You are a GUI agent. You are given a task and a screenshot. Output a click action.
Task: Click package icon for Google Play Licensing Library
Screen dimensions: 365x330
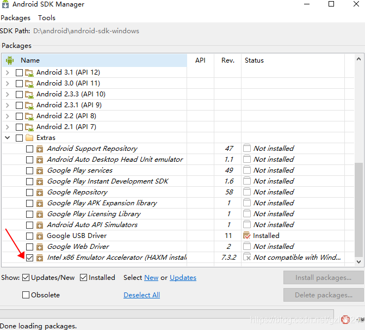(40, 214)
